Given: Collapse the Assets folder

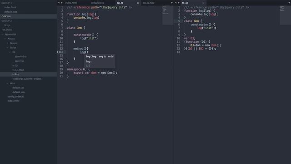Looking at the screenshot, I should coord(5,39).
